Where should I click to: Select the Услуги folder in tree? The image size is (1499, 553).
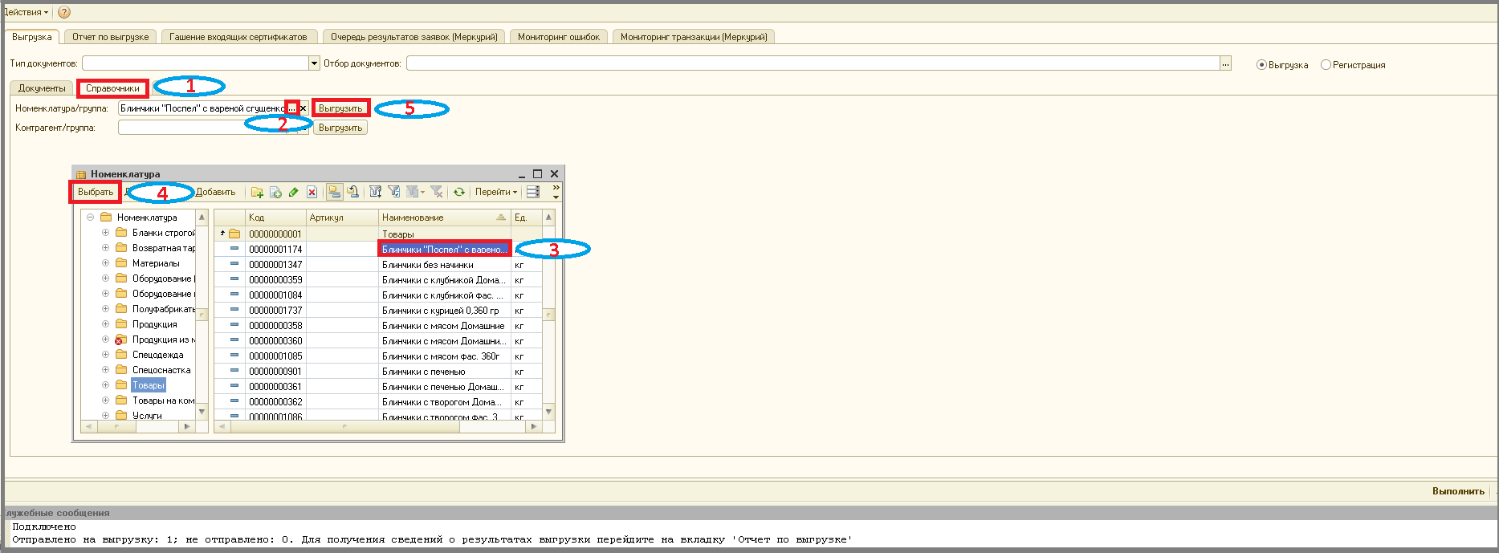(x=147, y=416)
